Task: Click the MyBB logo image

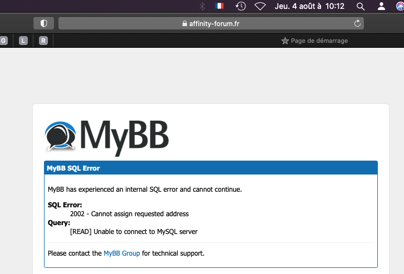Action: (x=106, y=138)
